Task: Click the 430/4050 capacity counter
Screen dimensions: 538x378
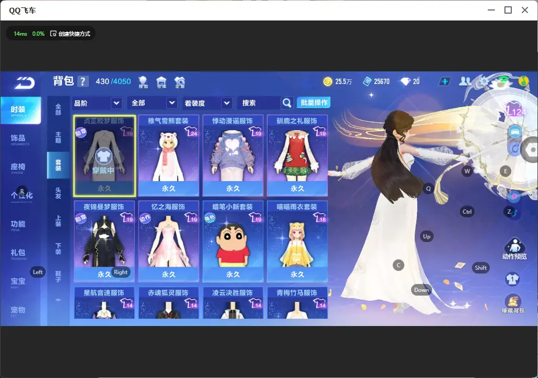Action: pos(113,81)
